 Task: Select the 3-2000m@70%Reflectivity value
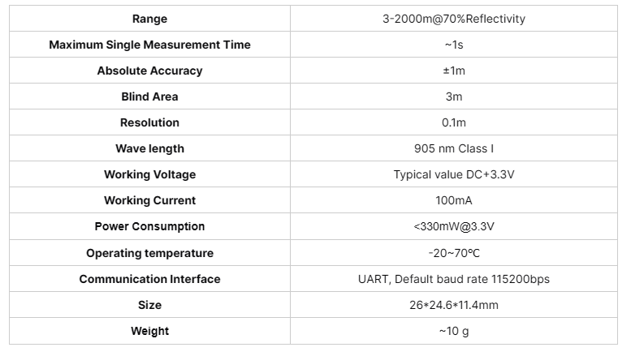coord(453,19)
